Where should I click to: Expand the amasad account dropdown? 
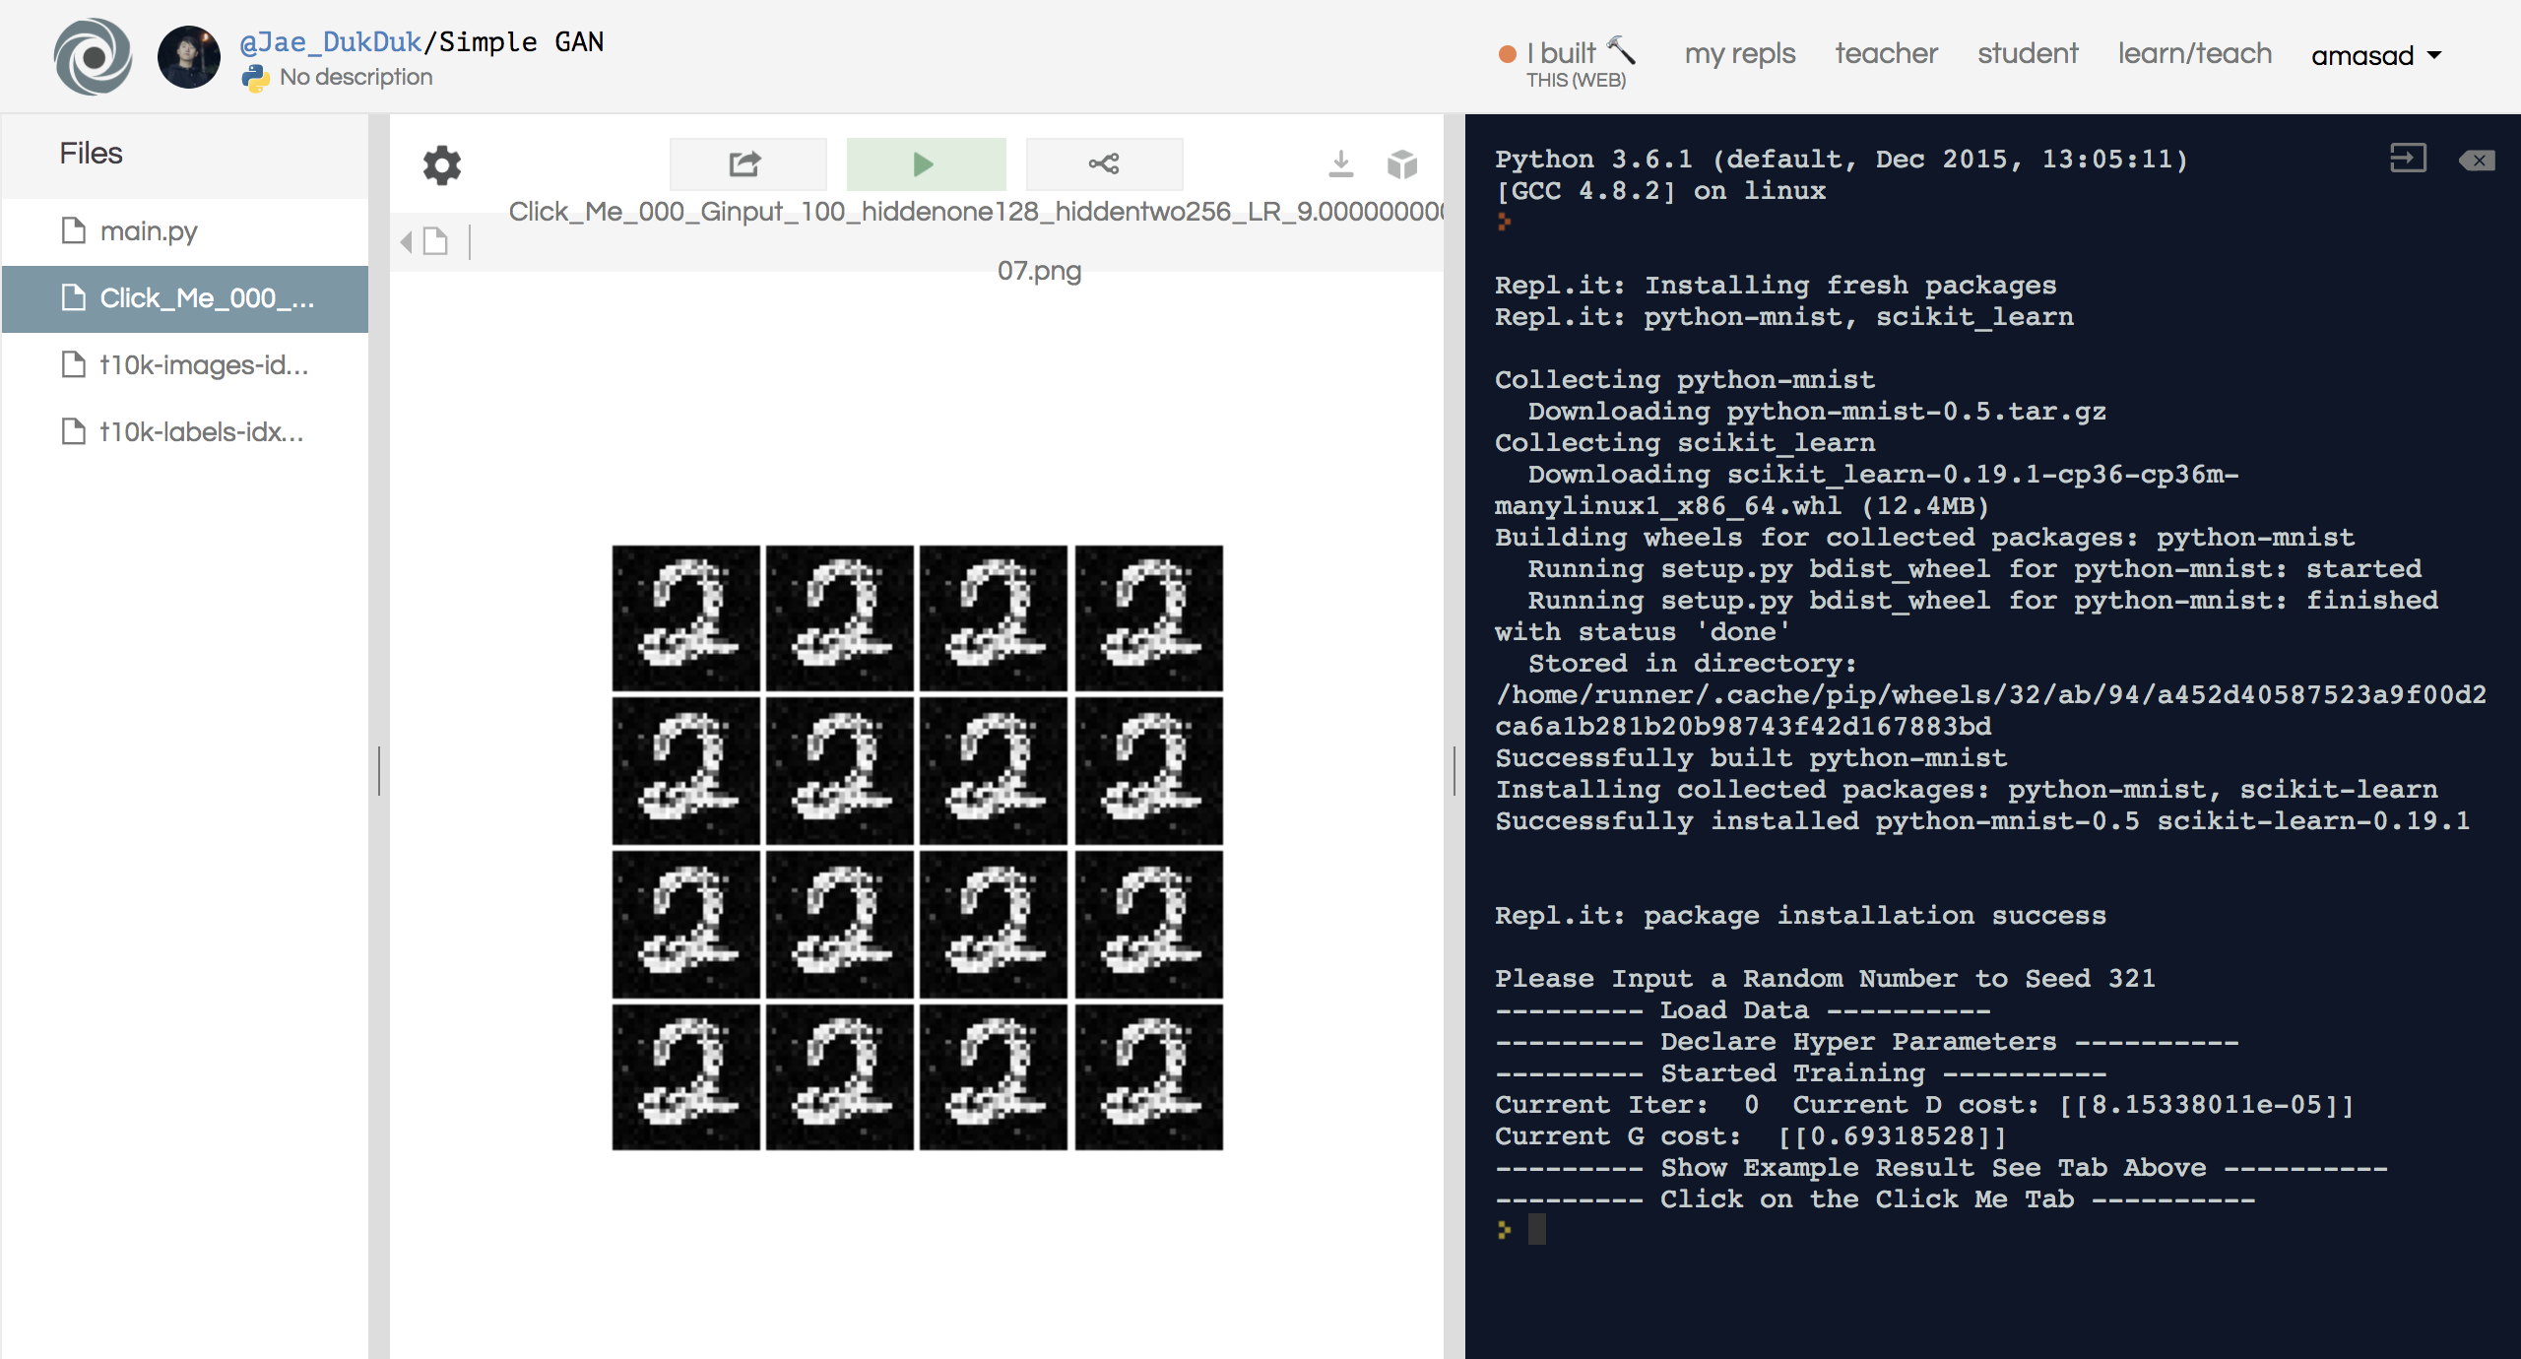click(2375, 55)
